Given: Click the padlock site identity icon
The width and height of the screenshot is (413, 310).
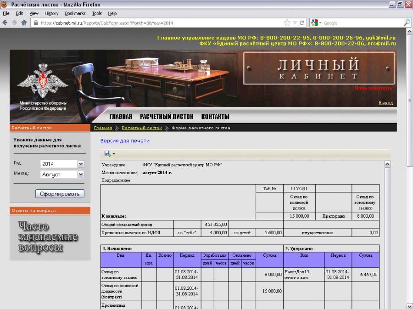Looking at the screenshot, I should 36,23.
